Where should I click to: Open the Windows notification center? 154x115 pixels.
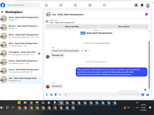point(150,107)
